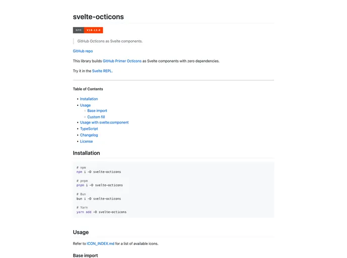Image resolution: width=347 pixels, height=258 pixels.
Task: Open the Usage with svelte:component link
Action: [x=104, y=122]
